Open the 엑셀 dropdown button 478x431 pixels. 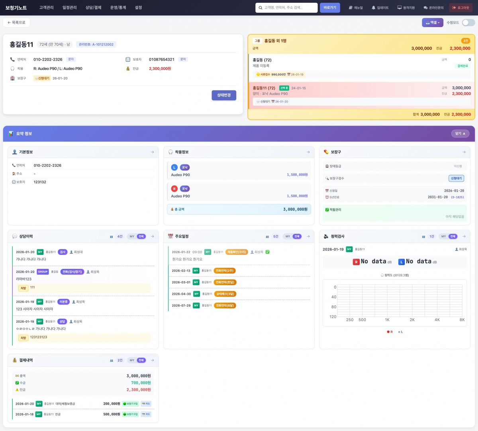(432, 23)
